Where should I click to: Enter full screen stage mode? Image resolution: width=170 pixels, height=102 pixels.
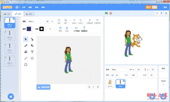pyautogui.click(x=166, y=13)
